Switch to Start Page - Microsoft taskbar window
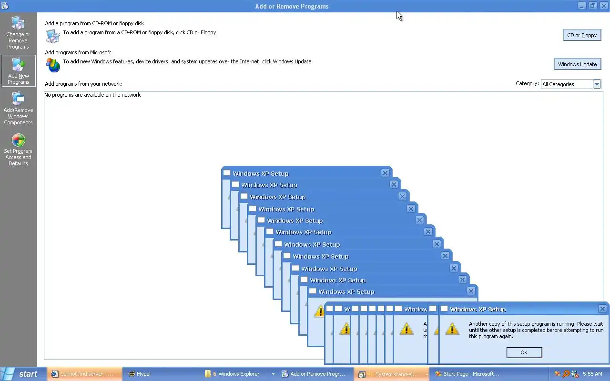Screen dimensions: 610x381 pos(468,374)
